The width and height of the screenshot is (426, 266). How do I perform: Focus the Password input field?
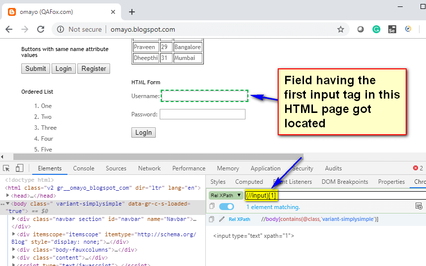point(202,114)
